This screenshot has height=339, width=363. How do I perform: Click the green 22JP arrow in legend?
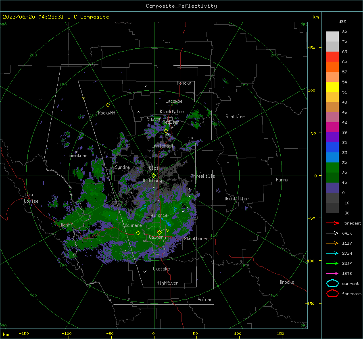click(x=332, y=263)
